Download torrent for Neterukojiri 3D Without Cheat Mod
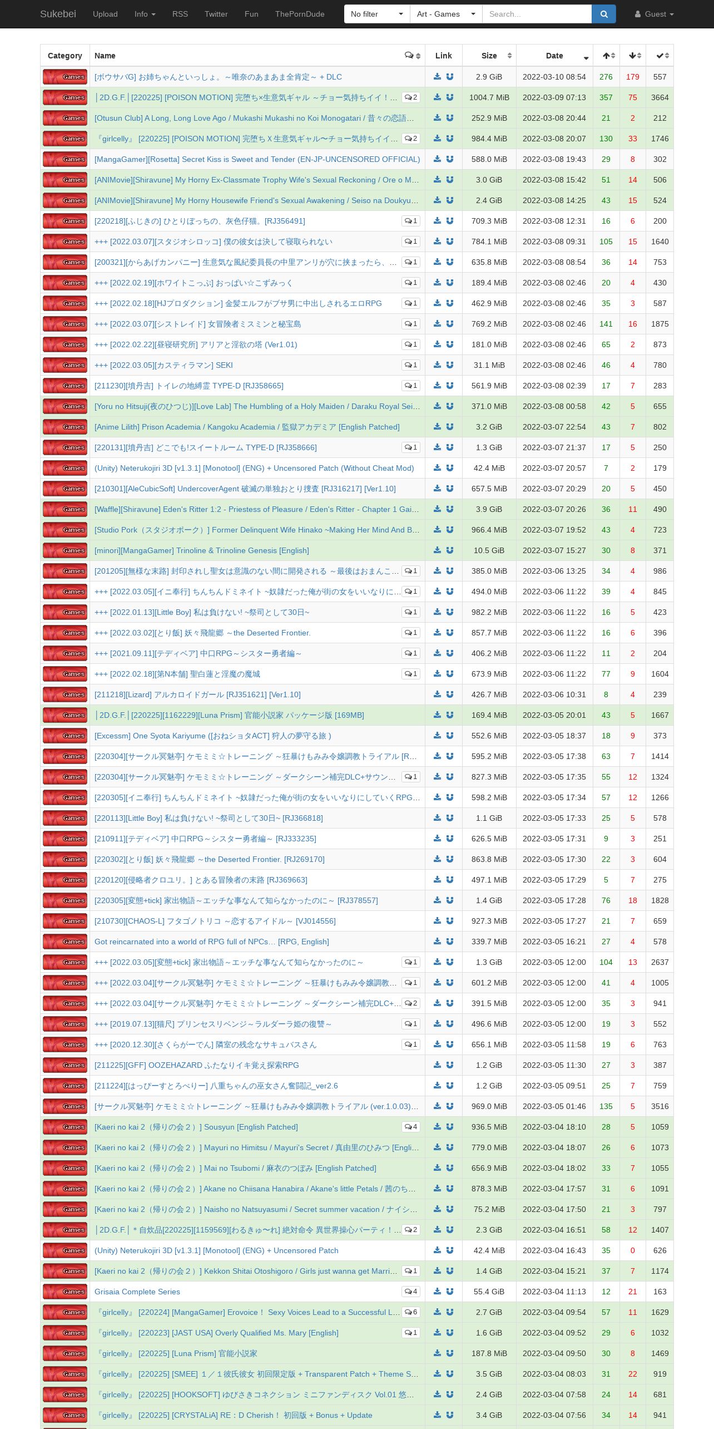 (438, 467)
